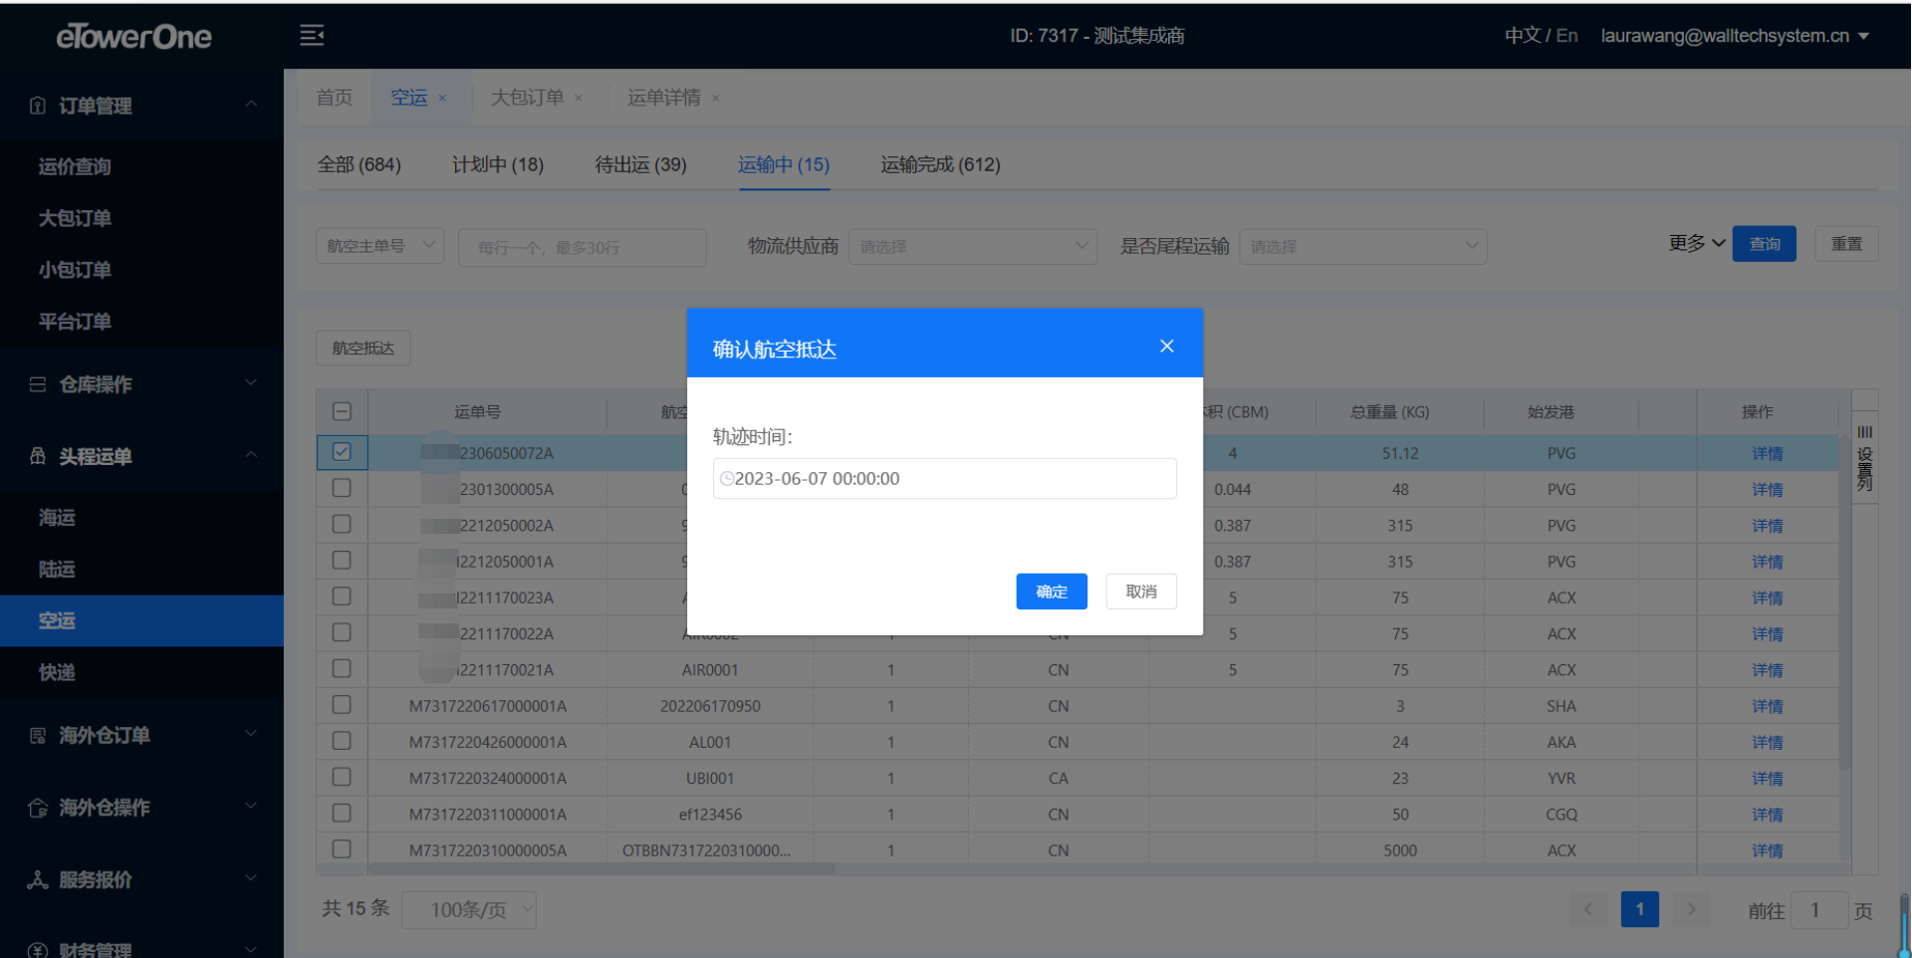Uncheck the checked first row checkbox

point(342,452)
